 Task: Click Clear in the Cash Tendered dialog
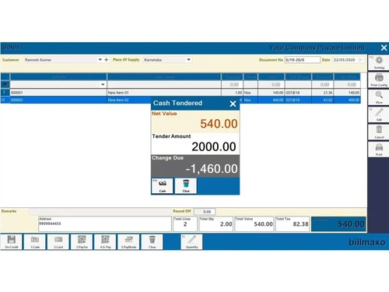coord(186,185)
